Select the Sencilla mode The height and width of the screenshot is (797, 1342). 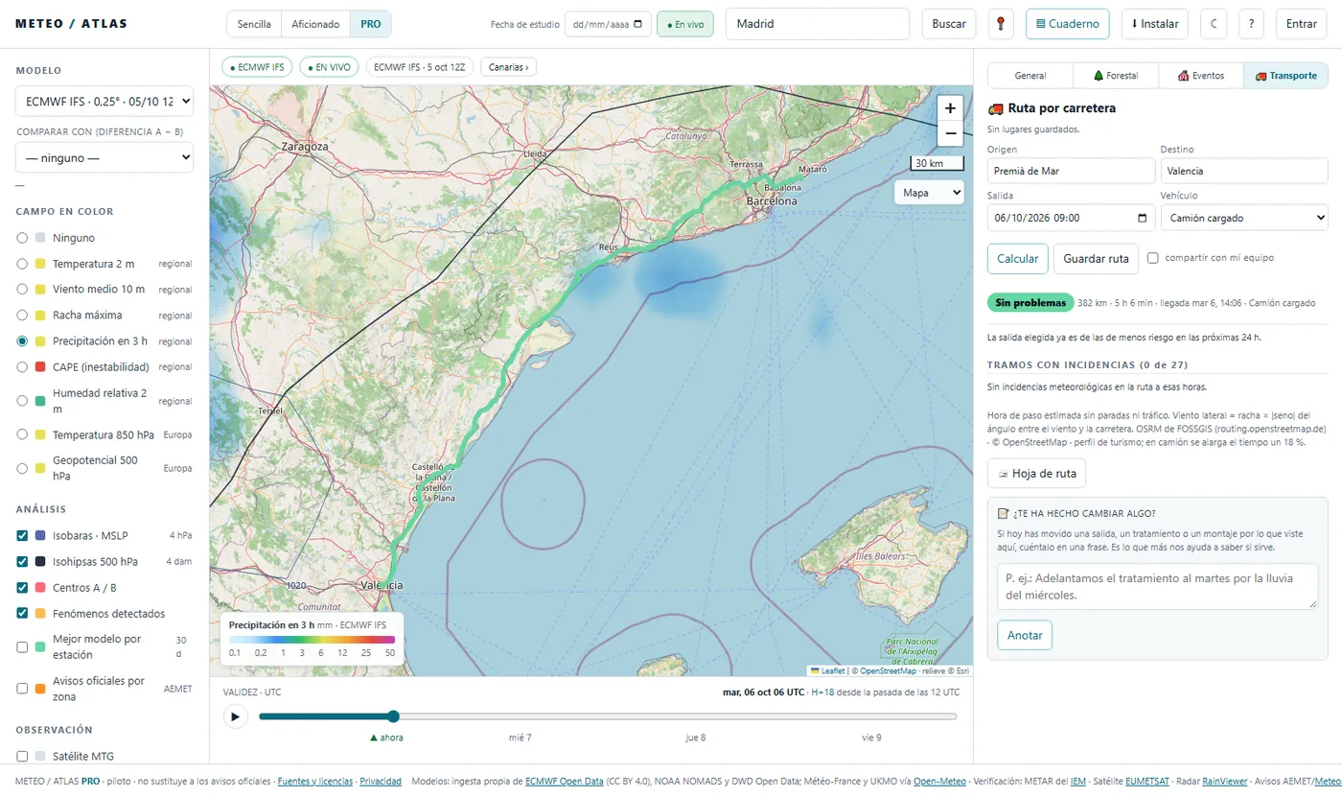254,24
